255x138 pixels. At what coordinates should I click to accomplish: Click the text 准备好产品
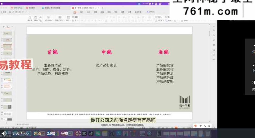tap(52, 65)
